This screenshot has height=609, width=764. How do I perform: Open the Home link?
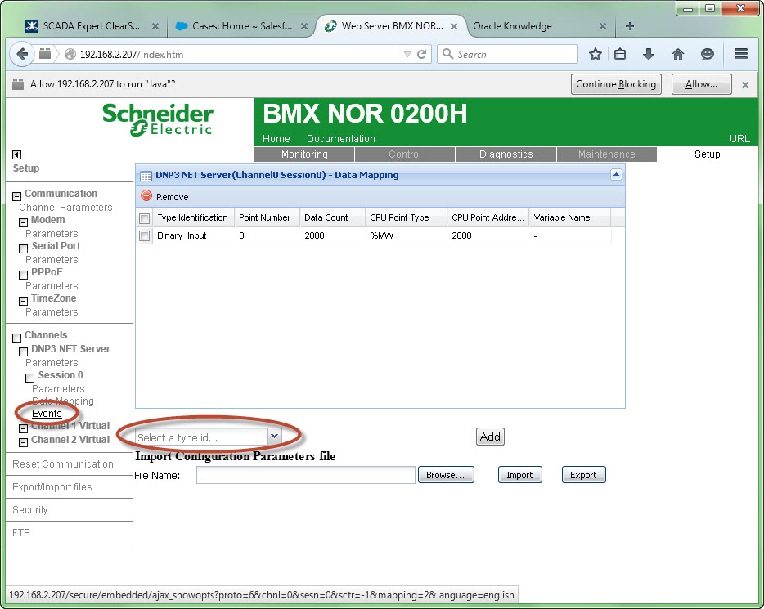[x=276, y=139]
